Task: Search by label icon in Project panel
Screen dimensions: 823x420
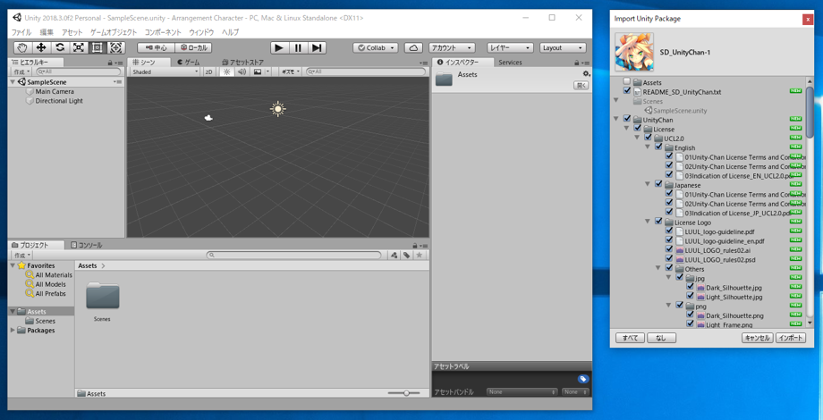Action: coord(406,255)
